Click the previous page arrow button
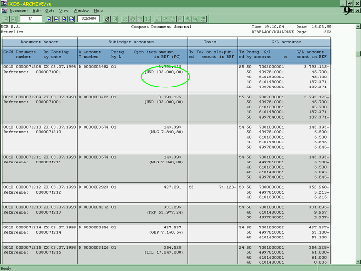The image size is (361, 271). (56, 19)
